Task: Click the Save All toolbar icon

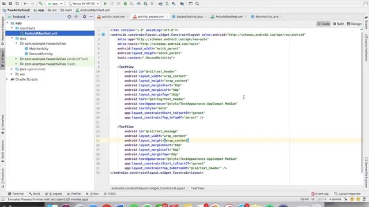Action: (x=10, y=4)
